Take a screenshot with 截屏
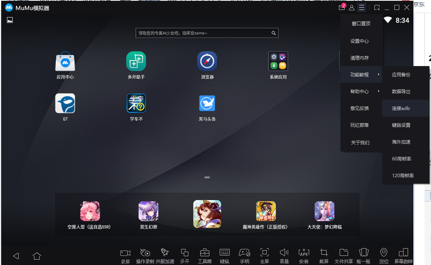 (324, 256)
